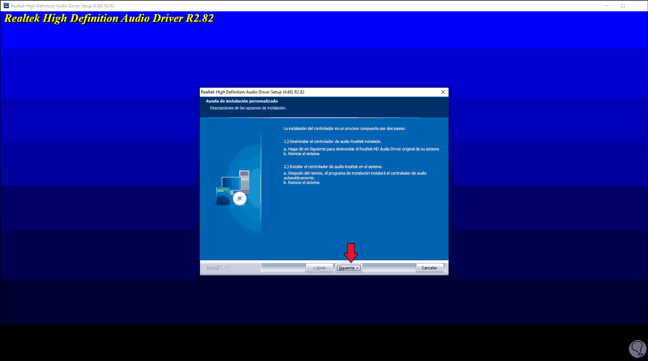Click the 'La instalación del controlador es un proceso' line
The height and width of the screenshot is (361, 648).
tap(344, 129)
